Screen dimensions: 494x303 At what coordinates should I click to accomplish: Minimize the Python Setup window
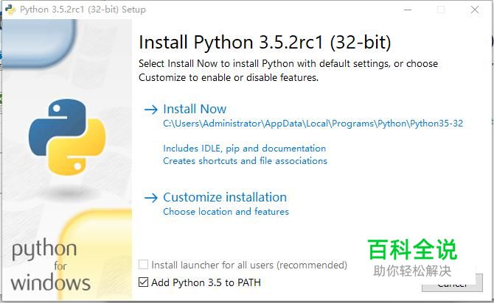click(408, 10)
